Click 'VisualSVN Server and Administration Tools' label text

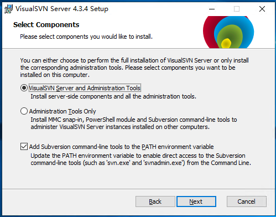(x=85, y=88)
